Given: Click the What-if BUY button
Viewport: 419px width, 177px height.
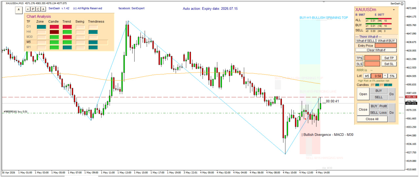Looking at the screenshot, I should 386,41.
